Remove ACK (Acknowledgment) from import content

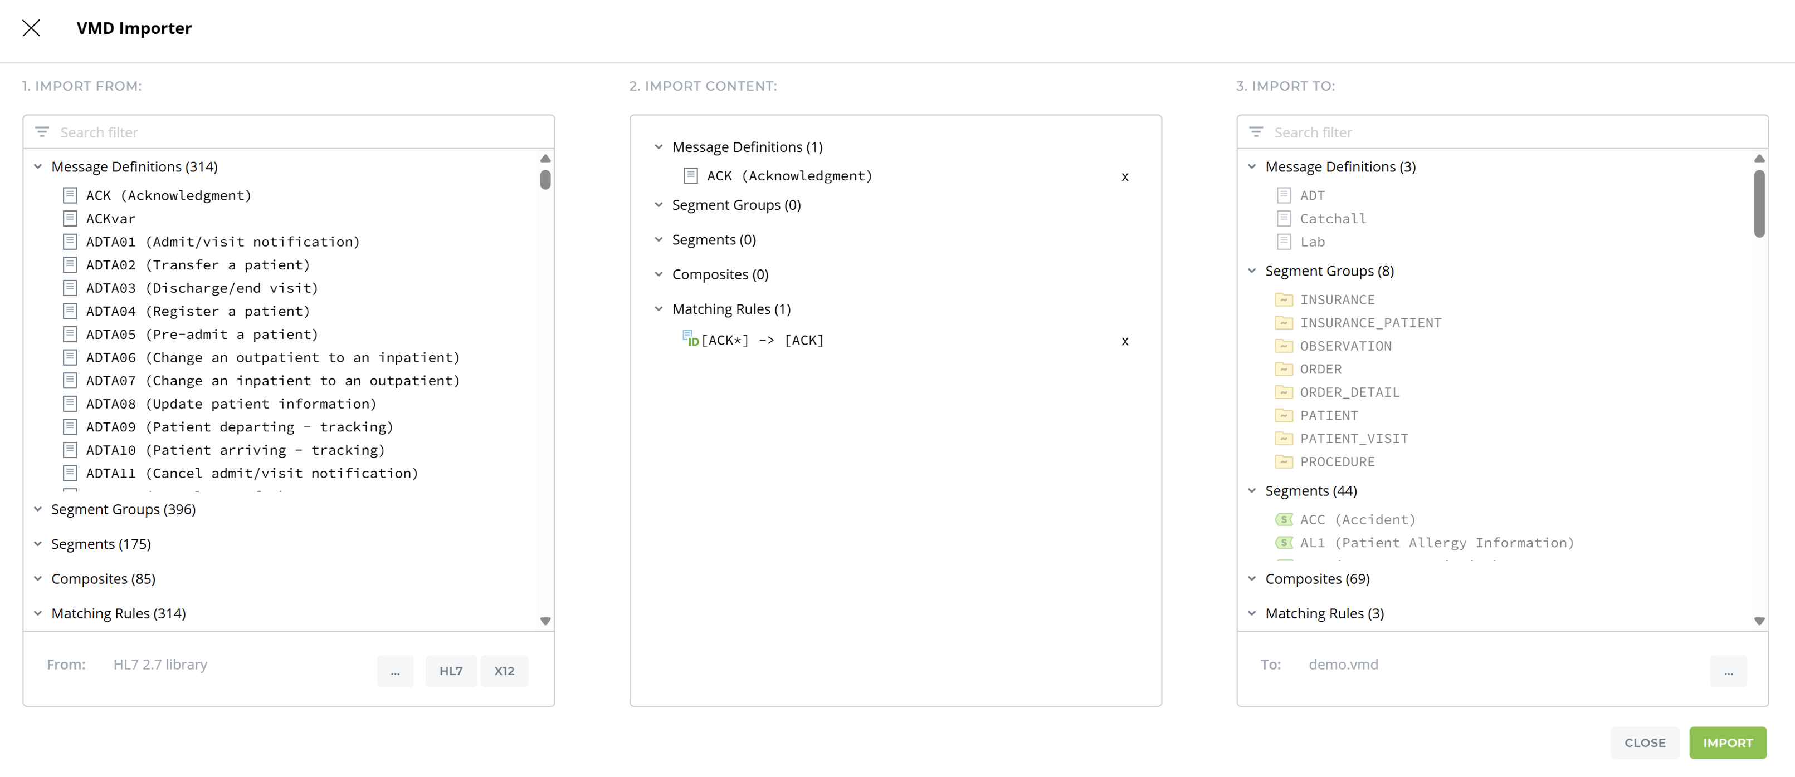(1125, 177)
